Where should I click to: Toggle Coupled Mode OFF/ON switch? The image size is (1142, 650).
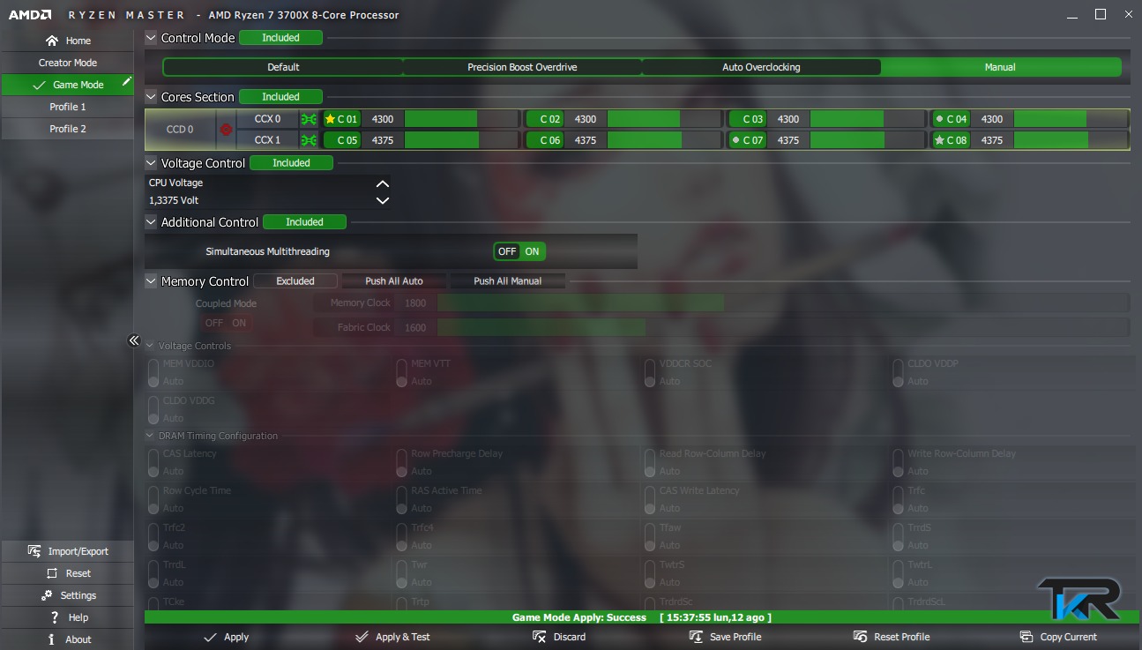[x=226, y=323]
